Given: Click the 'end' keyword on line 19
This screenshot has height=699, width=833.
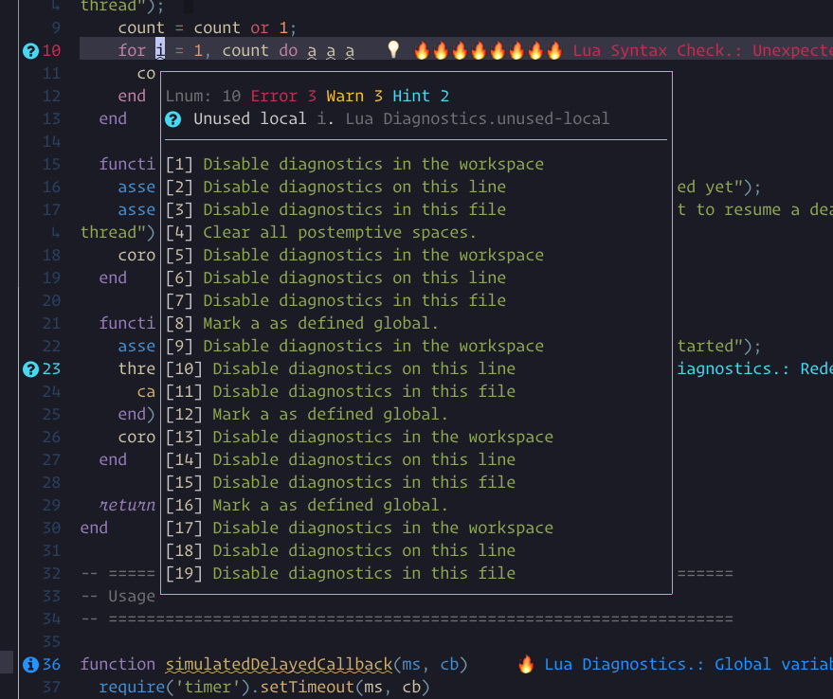Looking at the screenshot, I should click(x=113, y=278).
